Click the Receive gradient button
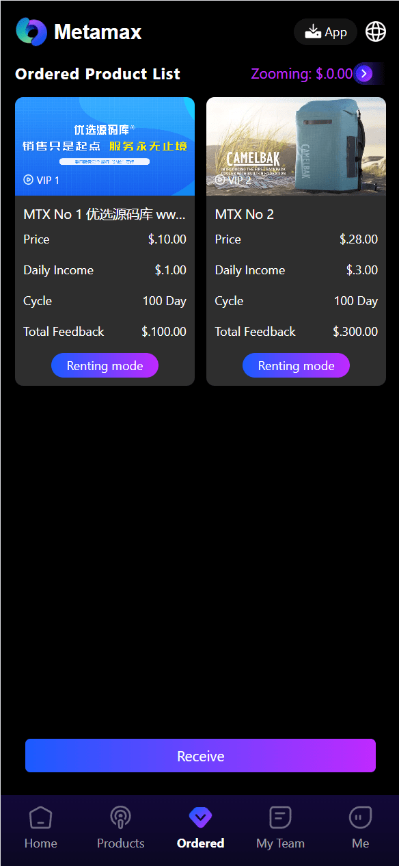The image size is (399, 866). pos(200,756)
